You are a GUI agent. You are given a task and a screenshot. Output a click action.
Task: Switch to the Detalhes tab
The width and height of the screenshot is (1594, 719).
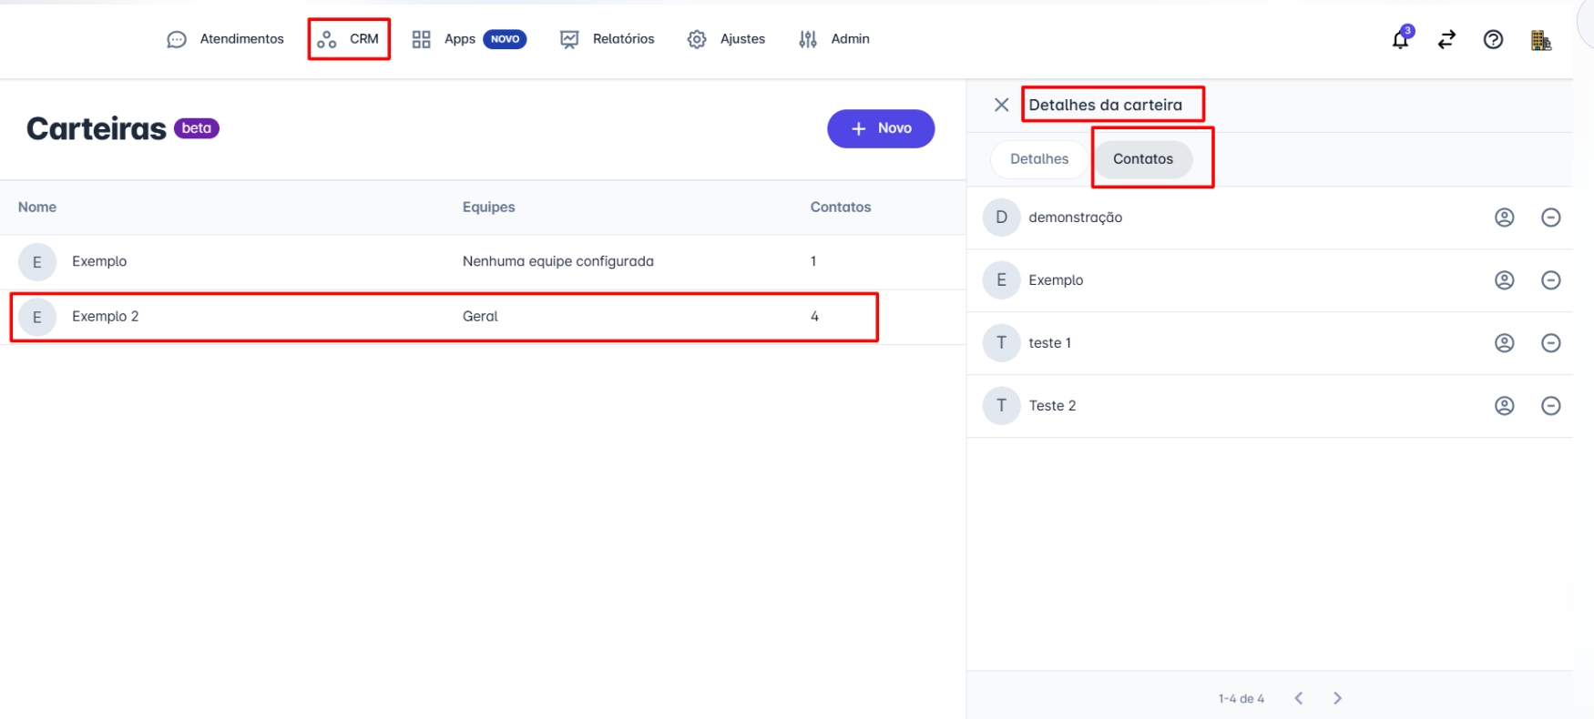click(x=1038, y=159)
